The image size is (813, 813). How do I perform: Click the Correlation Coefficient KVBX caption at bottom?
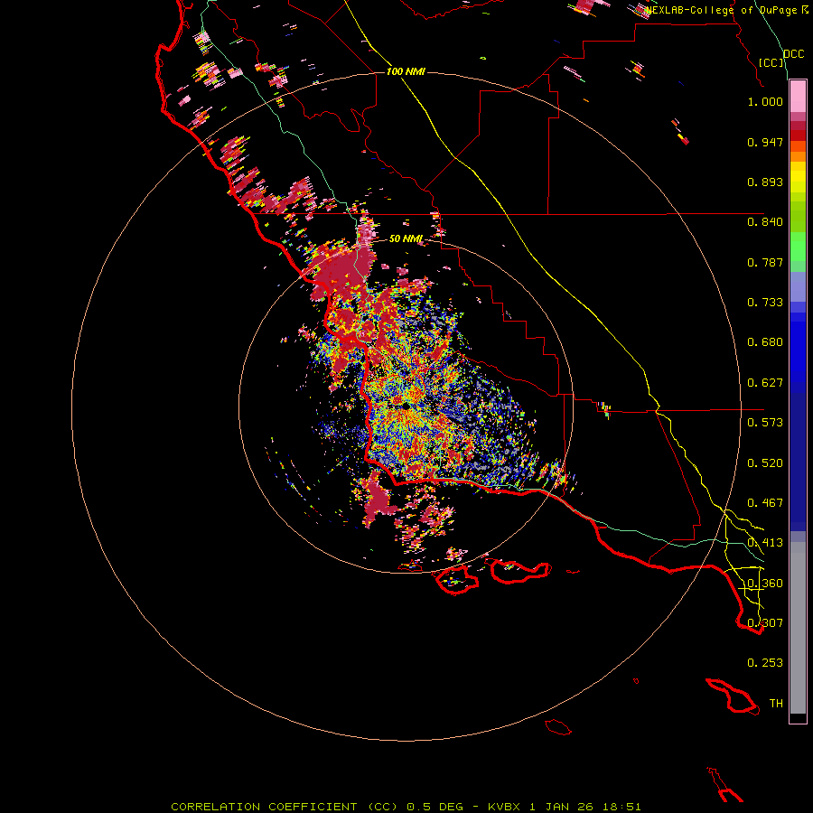(x=406, y=807)
